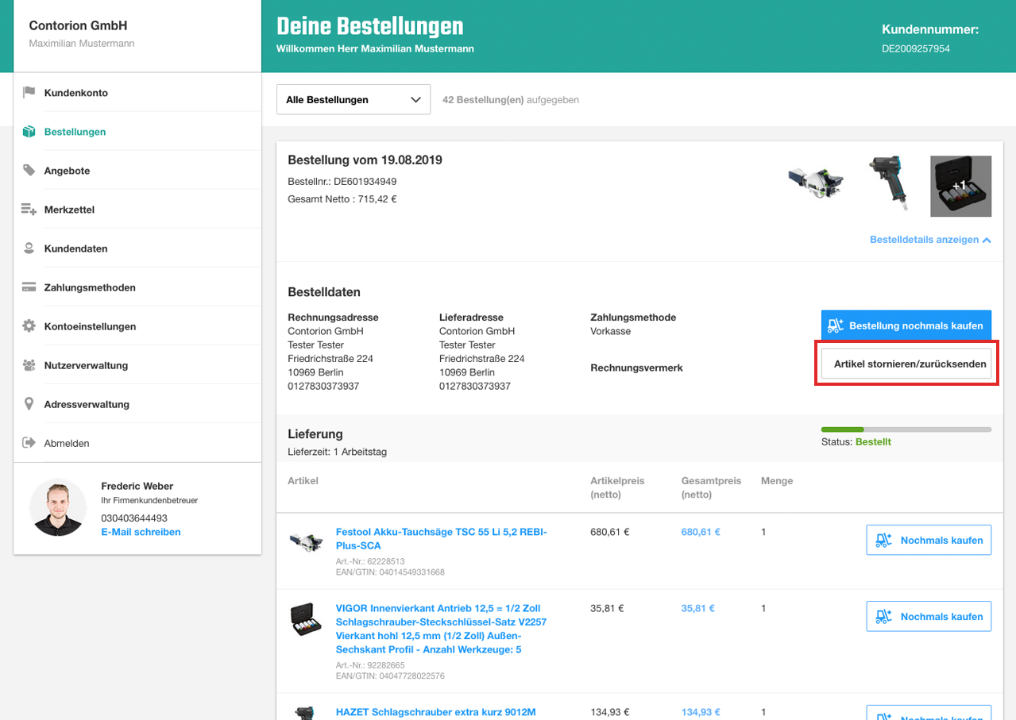1016x720 pixels.
Task: Click the credit card icon beside Zahlungsmethoden
Action: pyautogui.click(x=29, y=287)
